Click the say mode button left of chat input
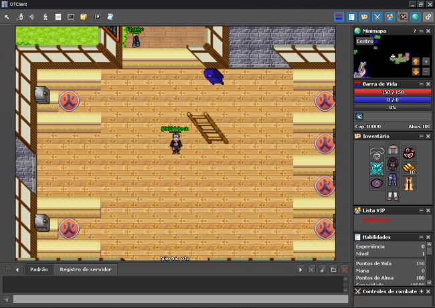435x308 pixels. pyautogui.click(x=7, y=299)
